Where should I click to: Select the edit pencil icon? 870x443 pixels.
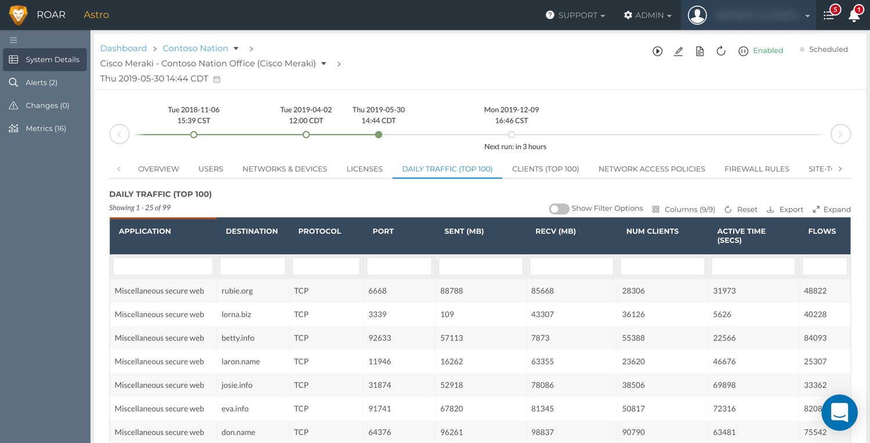[x=679, y=51]
